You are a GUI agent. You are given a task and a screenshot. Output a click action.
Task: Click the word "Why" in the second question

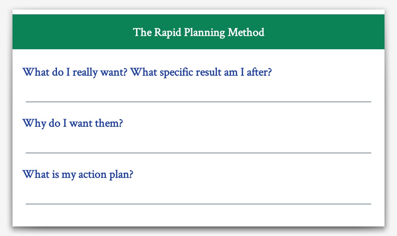(x=34, y=123)
